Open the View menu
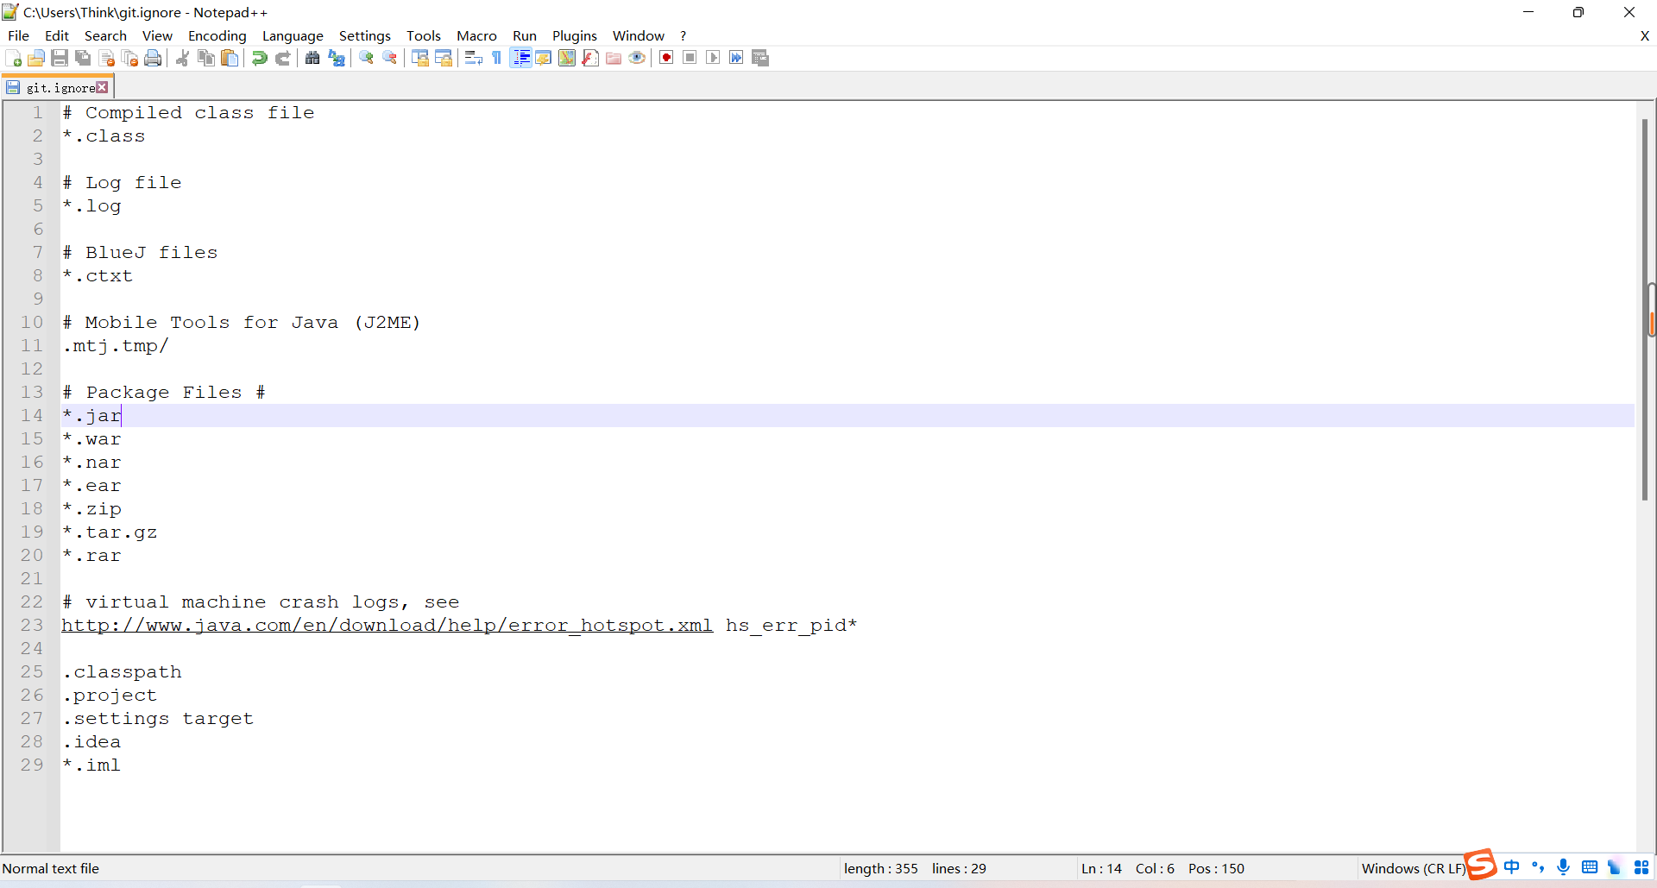The width and height of the screenshot is (1657, 888). coord(157,35)
